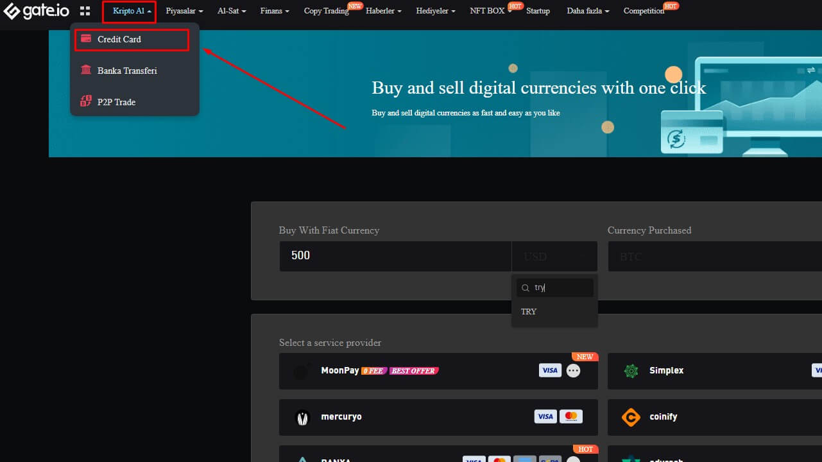Image resolution: width=822 pixels, height=462 pixels.
Task: Click the P2P Trade icon
Action: [85, 101]
